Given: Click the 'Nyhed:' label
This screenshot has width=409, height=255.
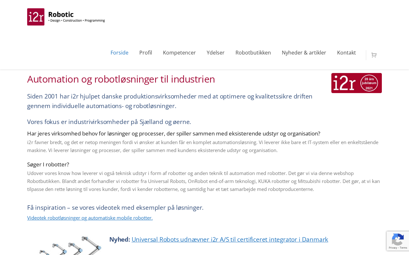Looking at the screenshot, I should point(120,239).
